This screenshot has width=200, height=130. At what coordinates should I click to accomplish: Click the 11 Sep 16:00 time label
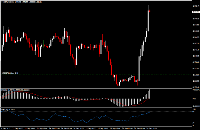coord(42,128)
